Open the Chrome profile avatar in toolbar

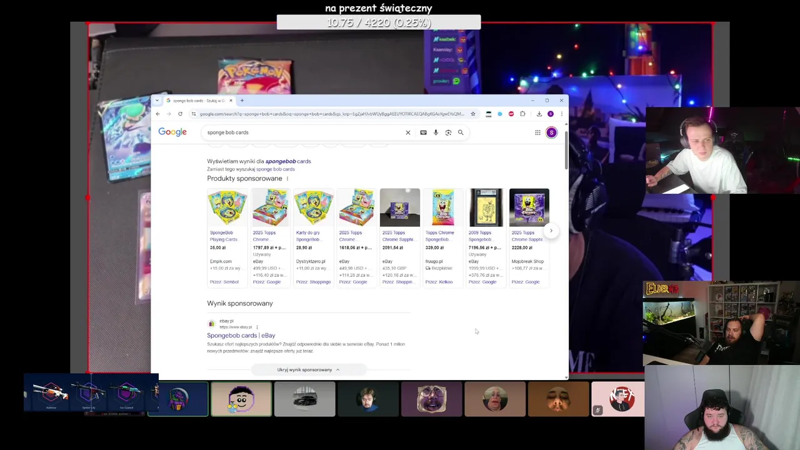[x=551, y=114]
